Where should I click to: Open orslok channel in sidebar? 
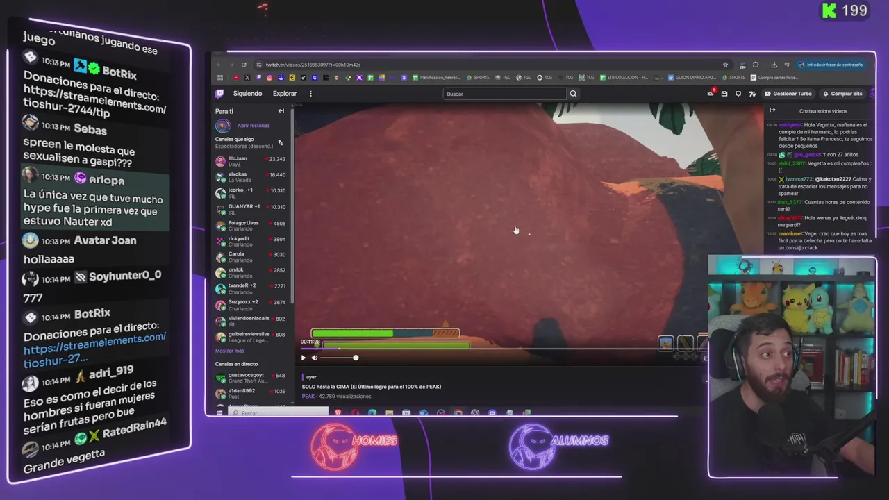coord(250,273)
